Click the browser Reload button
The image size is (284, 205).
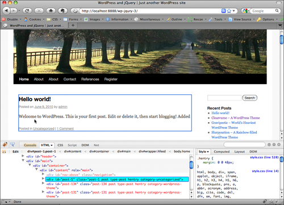[x=27, y=11]
